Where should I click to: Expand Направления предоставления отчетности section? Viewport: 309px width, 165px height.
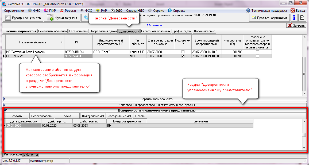[4, 105]
